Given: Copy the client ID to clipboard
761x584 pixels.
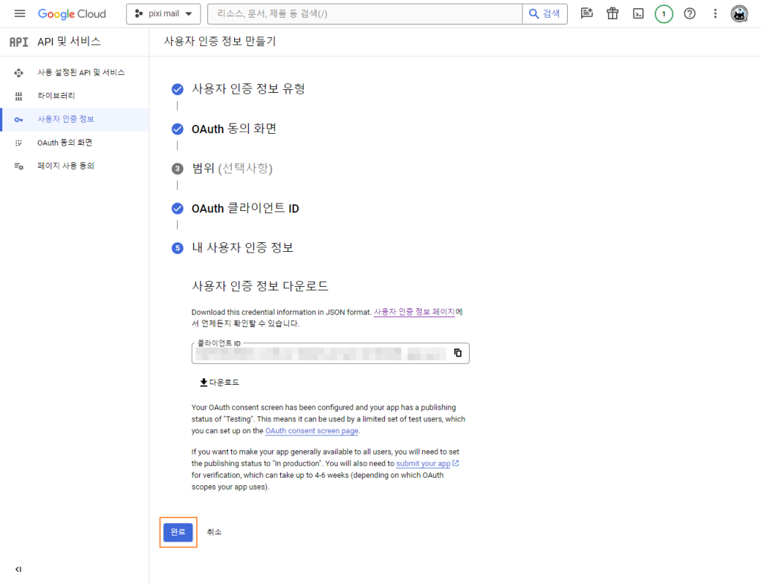Looking at the screenshot, I should click(458, 353).
